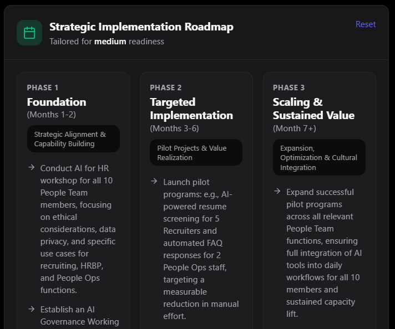Click the green calendar roadmap icon

click(29, 33)
